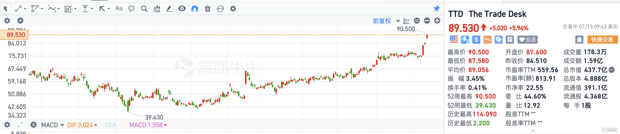The image size is (620, 134).
Task: Click the 历史最高 114.090 value
Action: (x=485, y=114)
